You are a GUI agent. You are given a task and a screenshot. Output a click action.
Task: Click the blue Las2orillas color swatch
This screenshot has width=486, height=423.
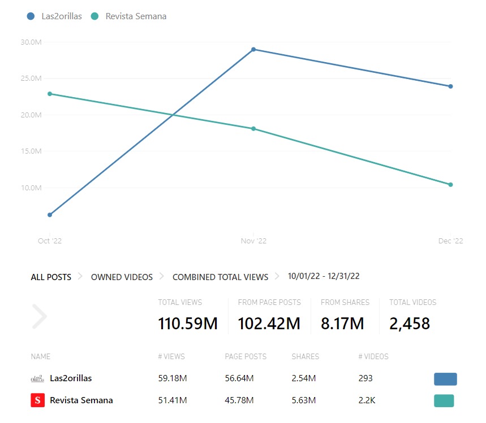tap(445, 379)
